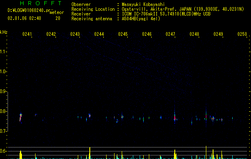The image size is (251, 159).
Task: Click the 0245 time marker
Action: [123, 34]
